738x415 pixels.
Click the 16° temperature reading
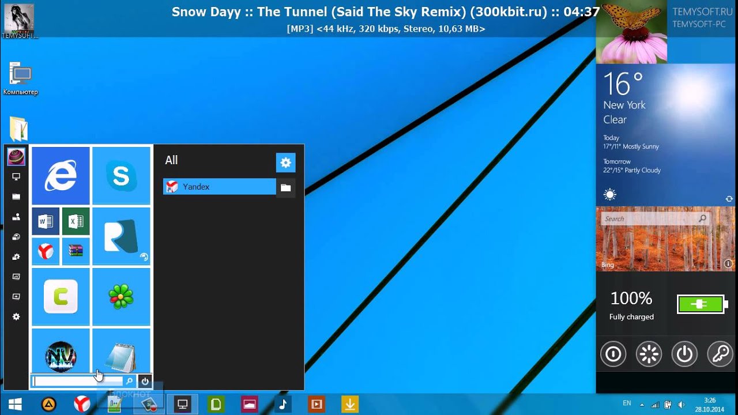(623, 84)
